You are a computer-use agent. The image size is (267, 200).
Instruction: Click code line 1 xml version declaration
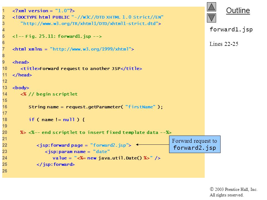click(x=43, y=11)
